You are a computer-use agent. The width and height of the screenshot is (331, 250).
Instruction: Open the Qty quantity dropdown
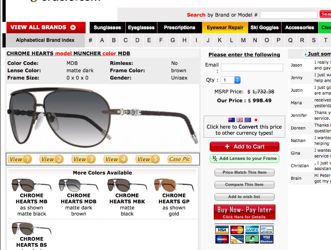click(231, 80)
